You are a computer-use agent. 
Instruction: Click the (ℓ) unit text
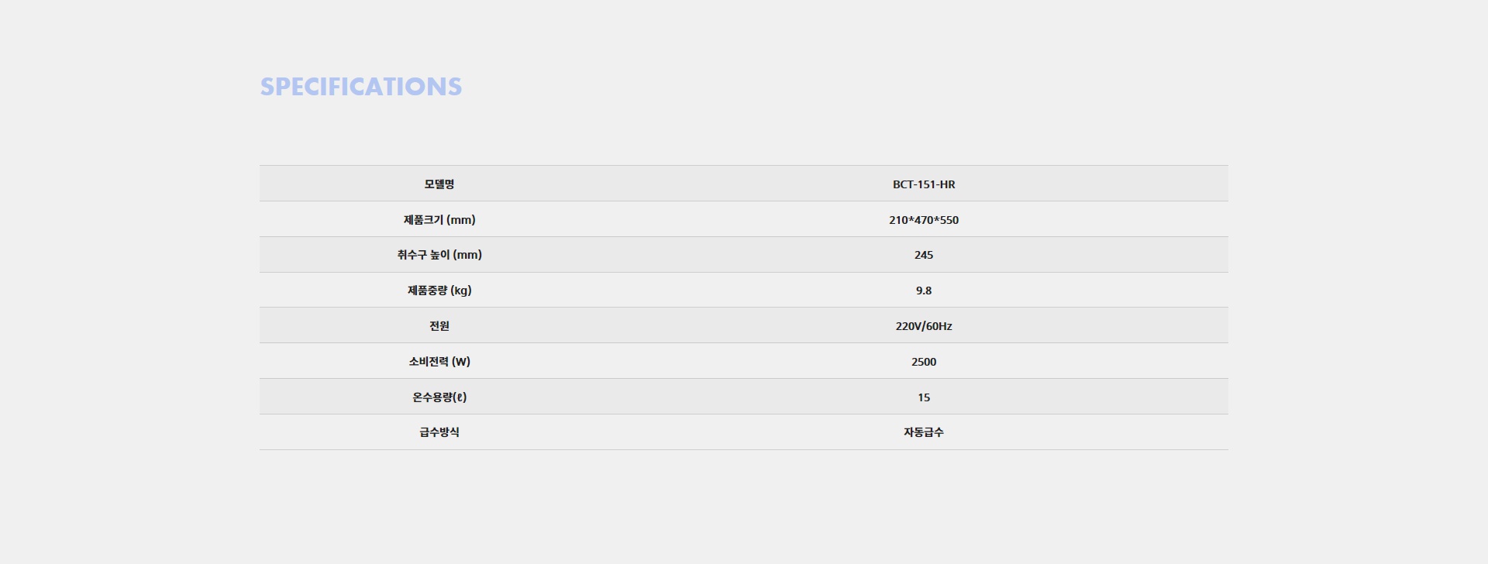460,397
